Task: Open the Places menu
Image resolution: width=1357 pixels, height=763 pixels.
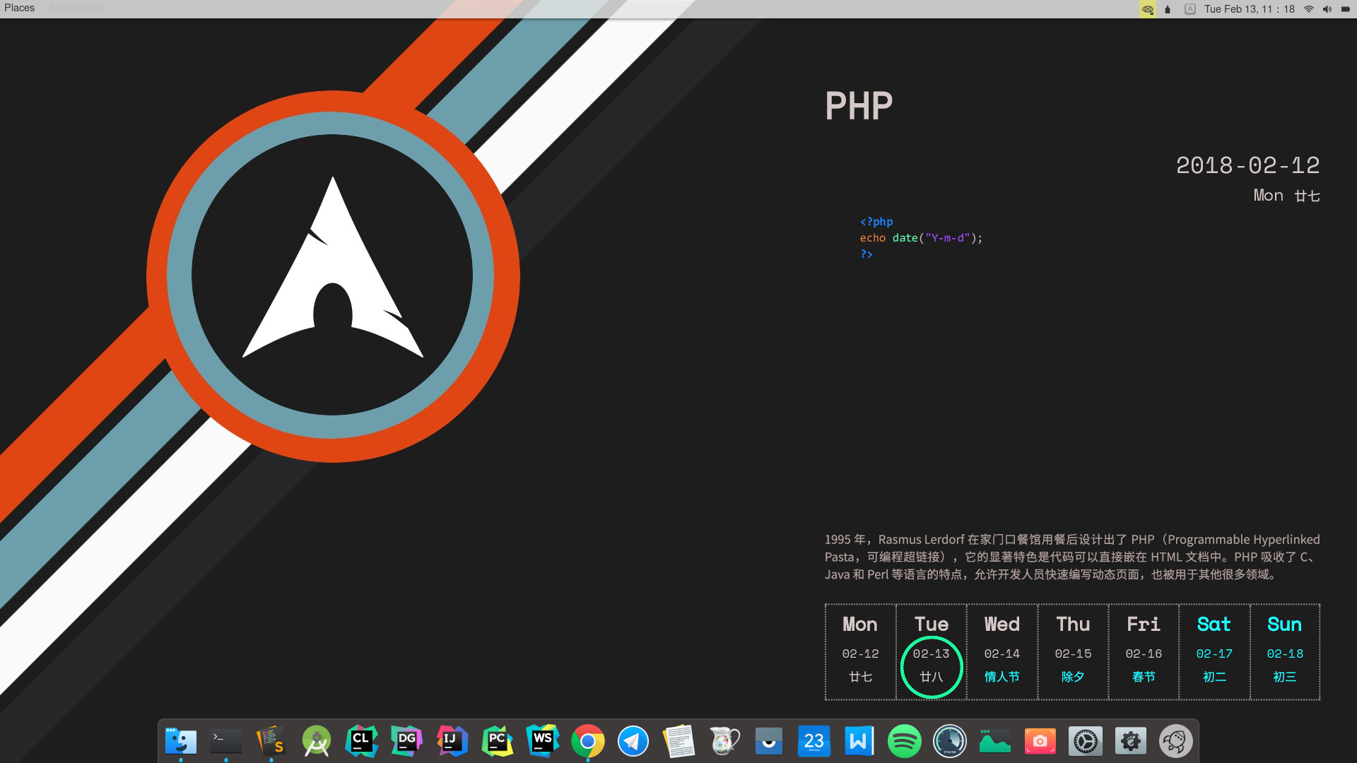Action: [20, 8]
